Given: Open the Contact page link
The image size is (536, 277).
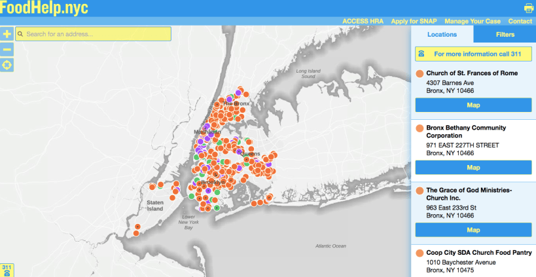Looking at the screenshot, I should tap(520, 21).
